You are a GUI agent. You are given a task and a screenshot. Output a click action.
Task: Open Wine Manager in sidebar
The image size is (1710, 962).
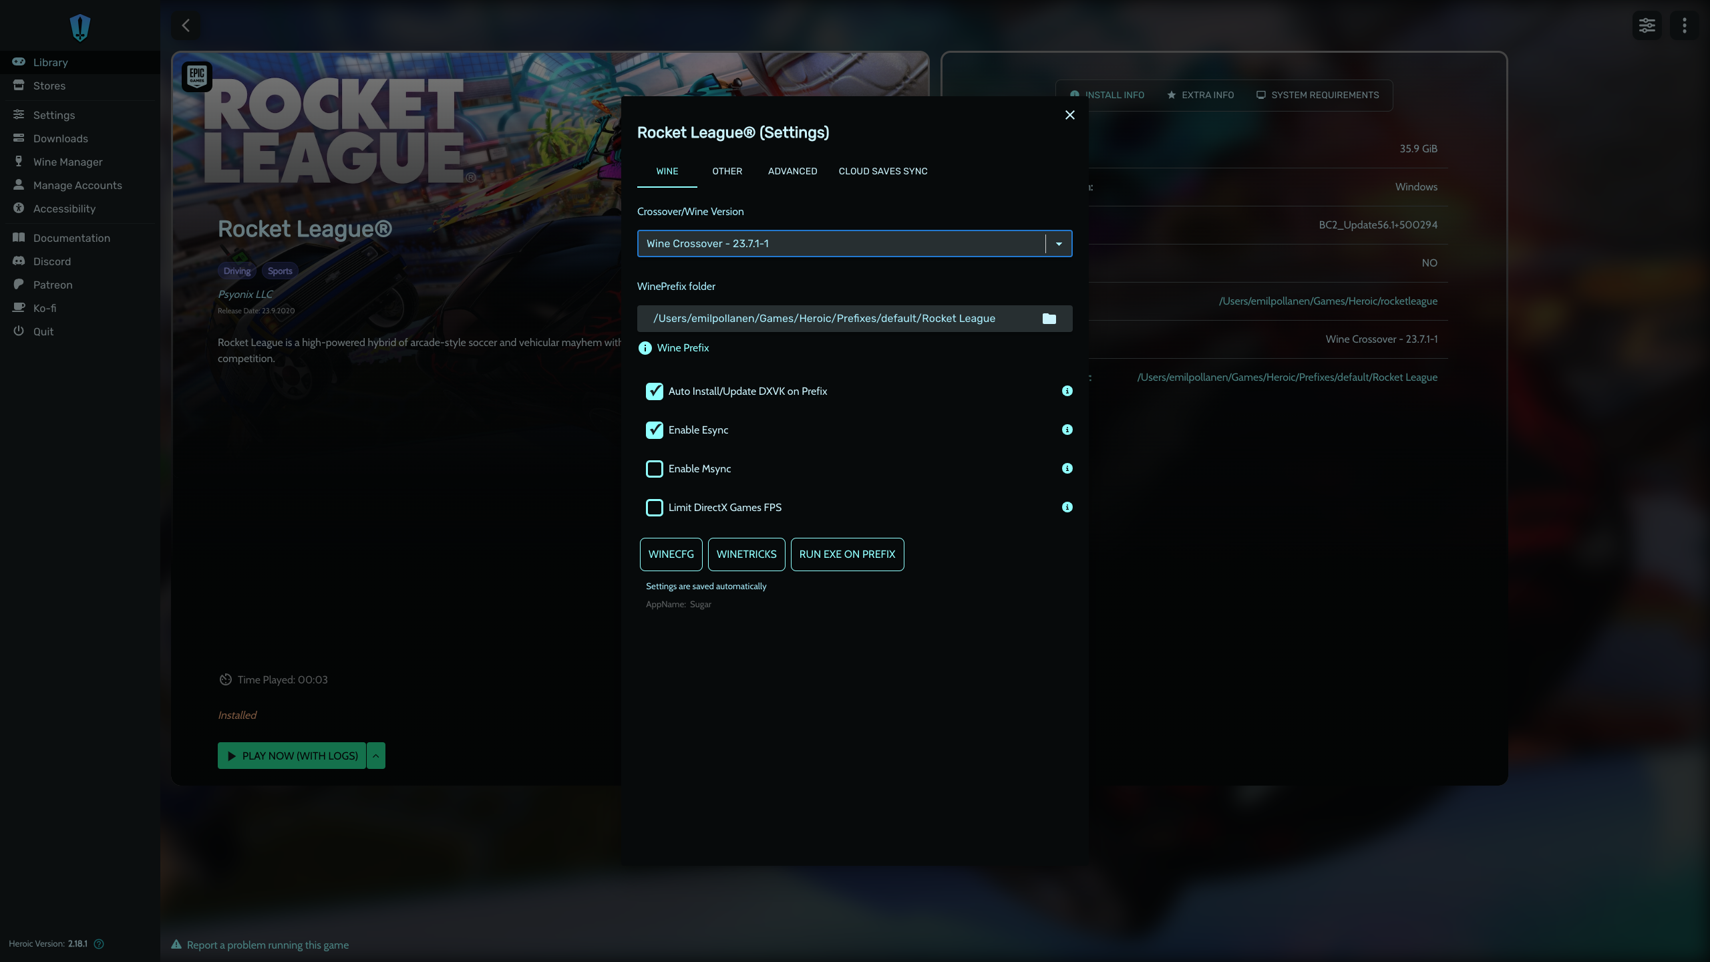(x=67, y=162)
